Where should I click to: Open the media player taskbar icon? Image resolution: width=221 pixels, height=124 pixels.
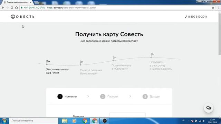[x=74, y=121]
